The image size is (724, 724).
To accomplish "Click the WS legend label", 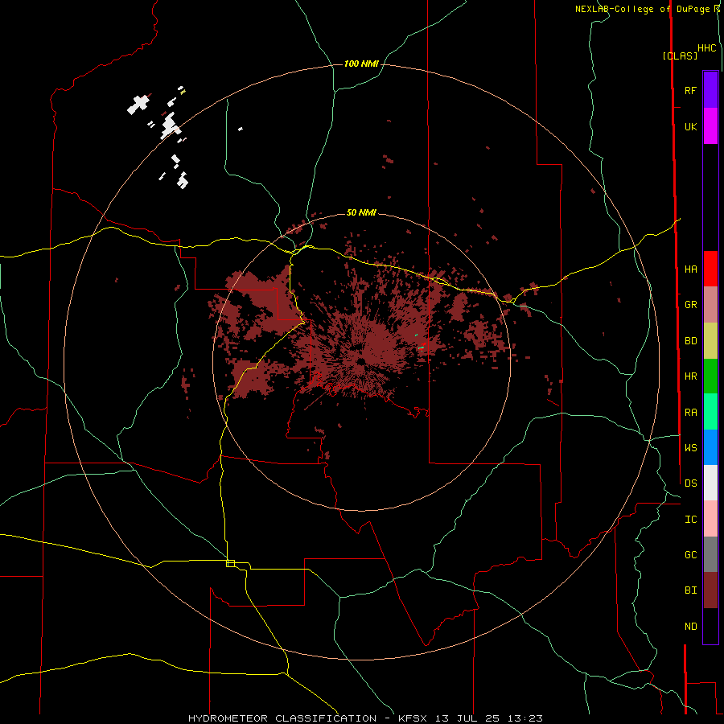I will coord(690,447).
